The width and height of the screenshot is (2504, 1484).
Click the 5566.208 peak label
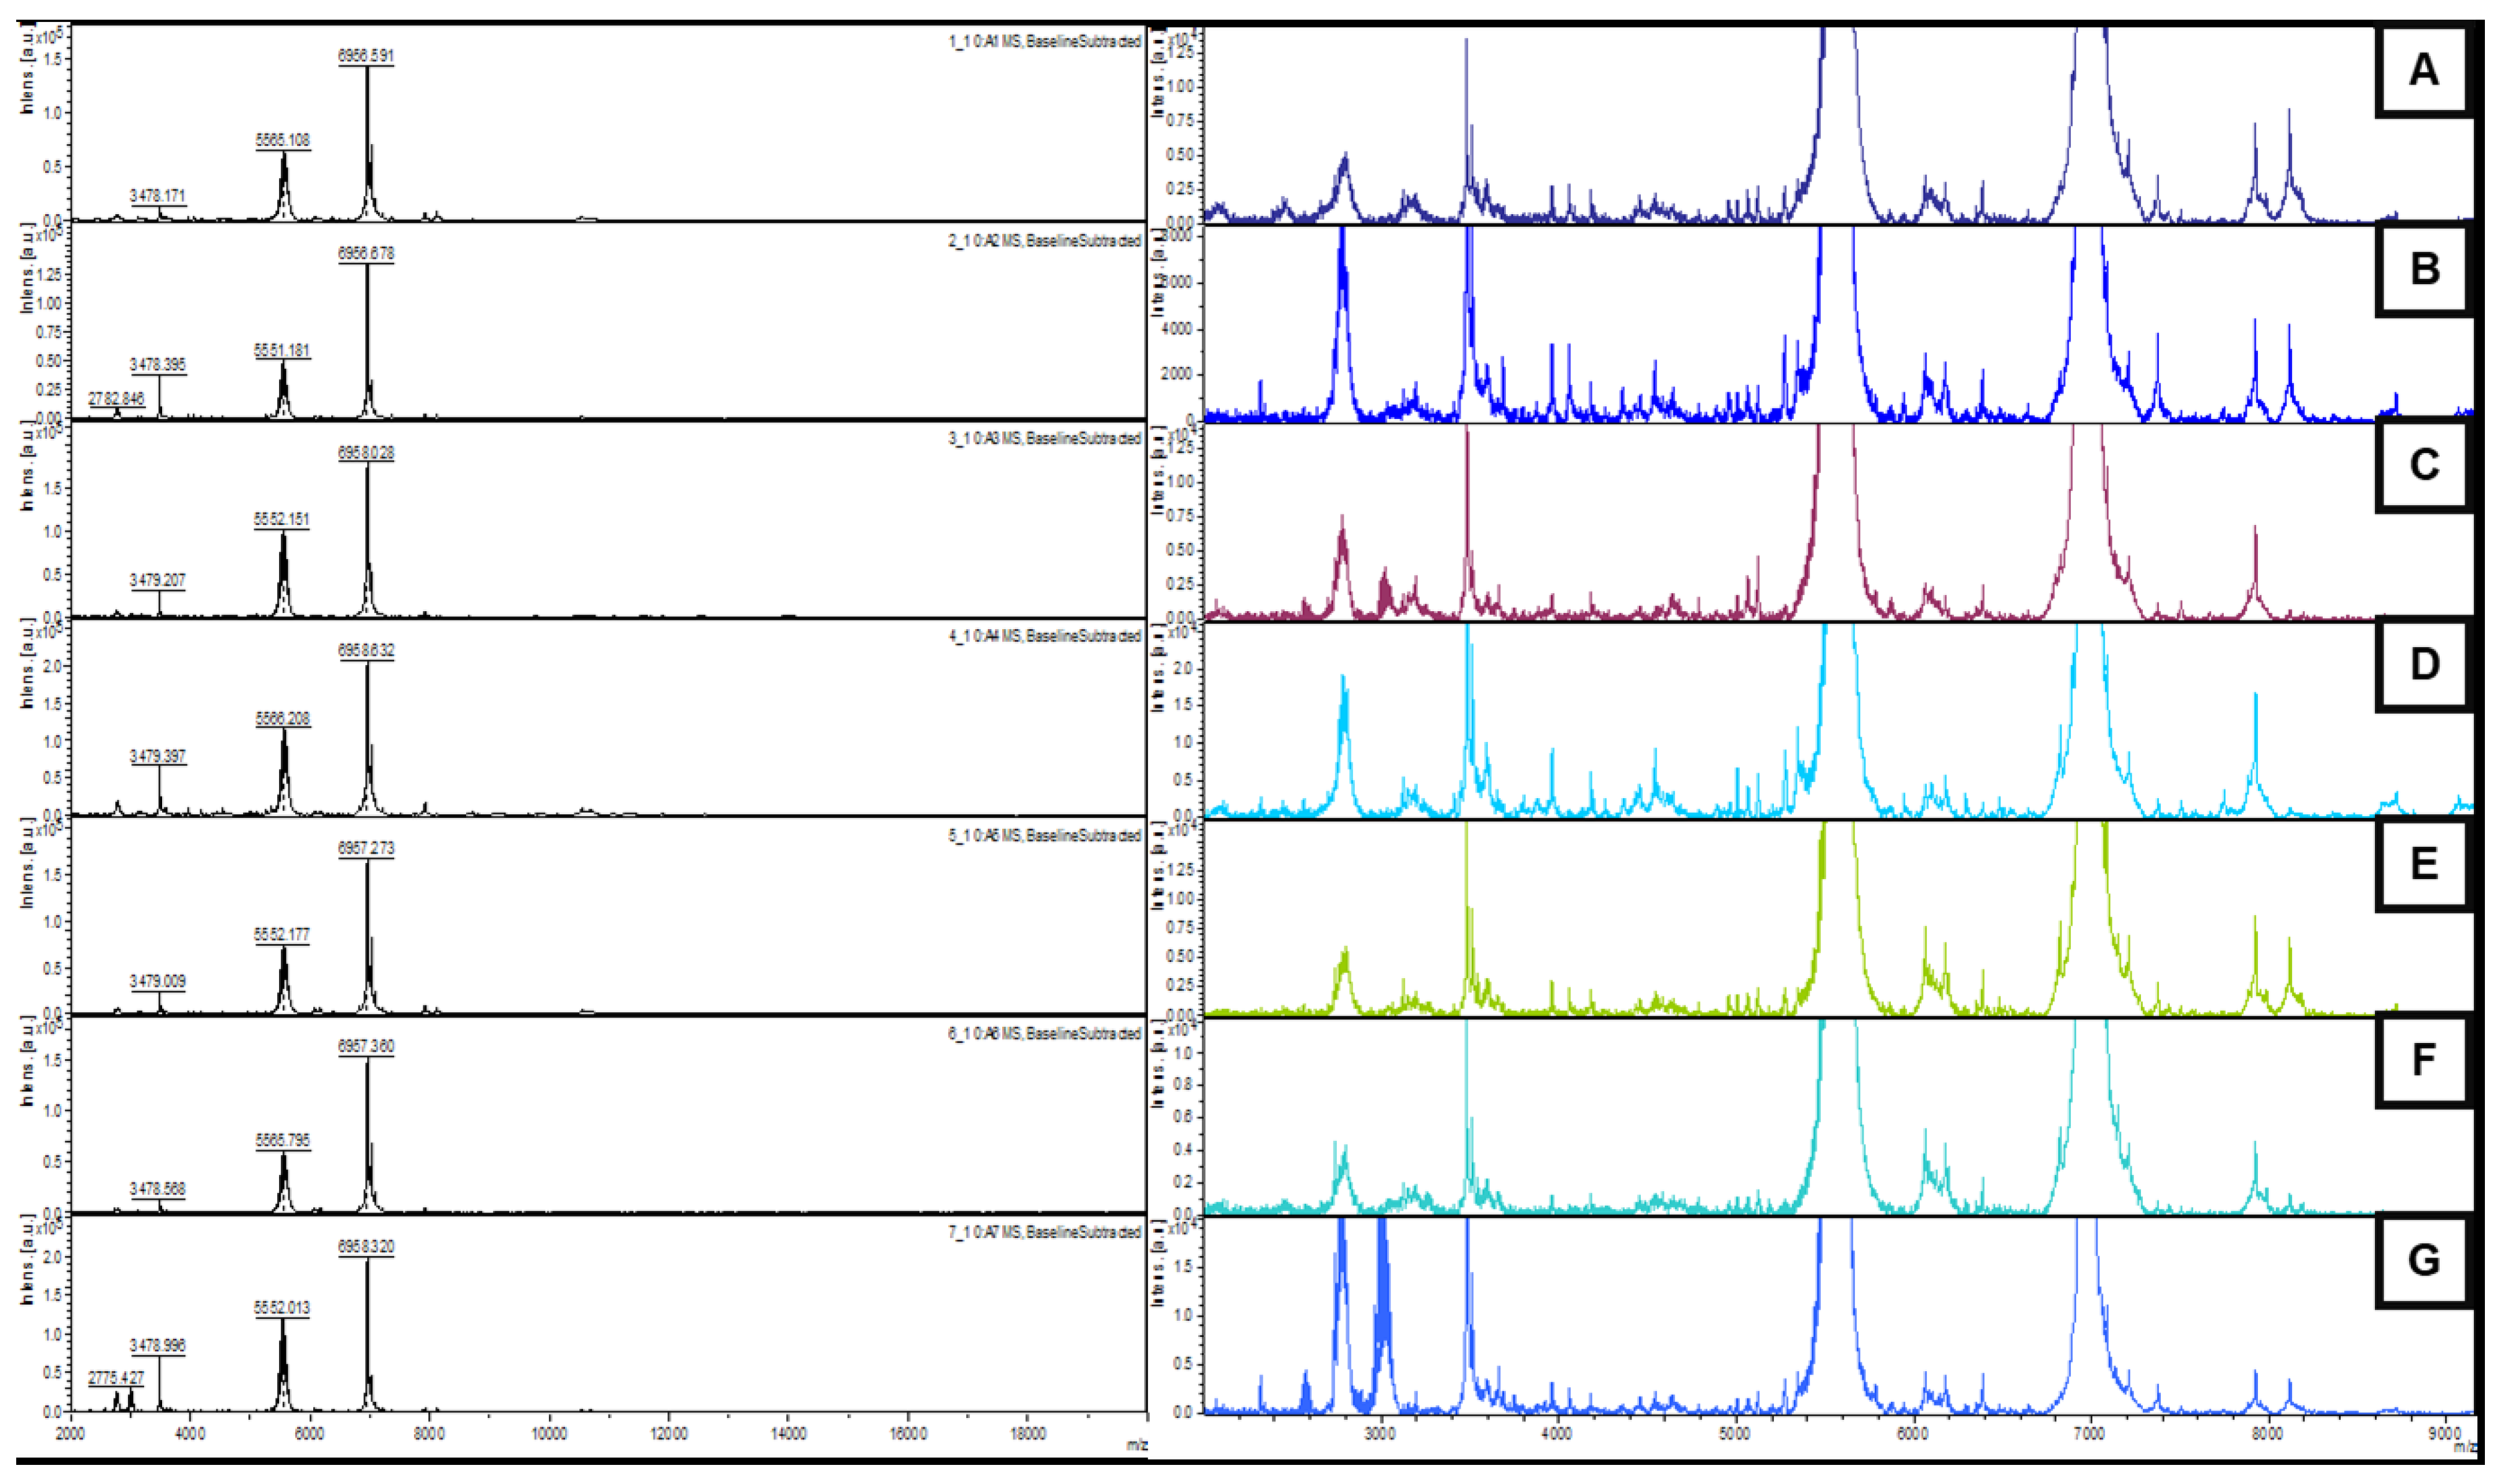click(283, 719)
